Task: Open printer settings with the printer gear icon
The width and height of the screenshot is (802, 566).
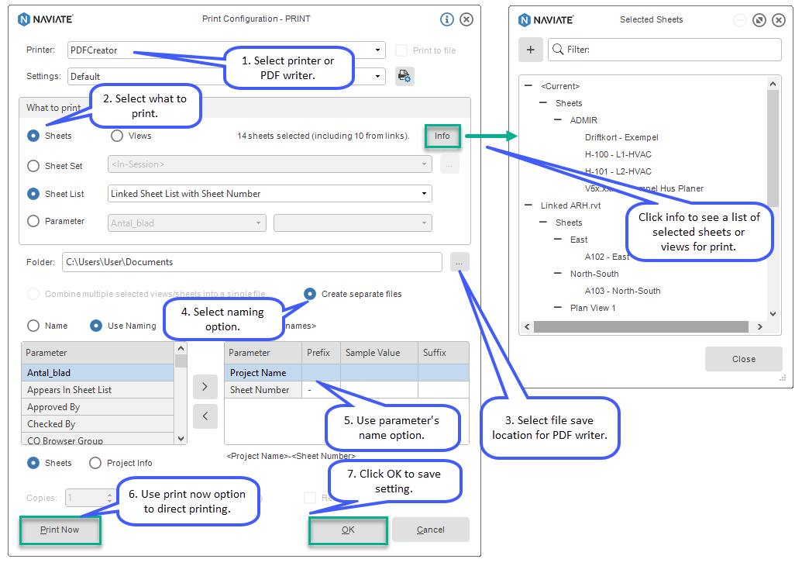Action: click(x=404, y=76)
